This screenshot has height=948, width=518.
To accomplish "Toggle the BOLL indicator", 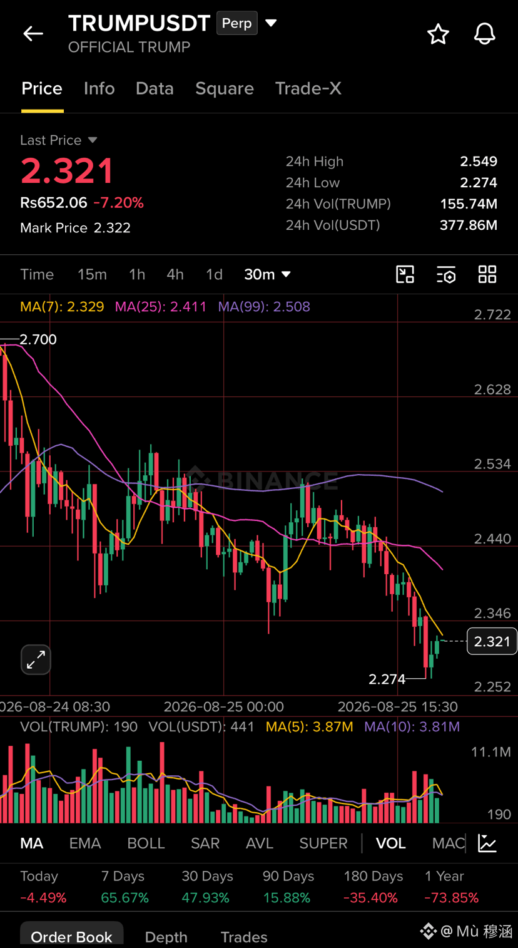I will [x=146, y=843].
